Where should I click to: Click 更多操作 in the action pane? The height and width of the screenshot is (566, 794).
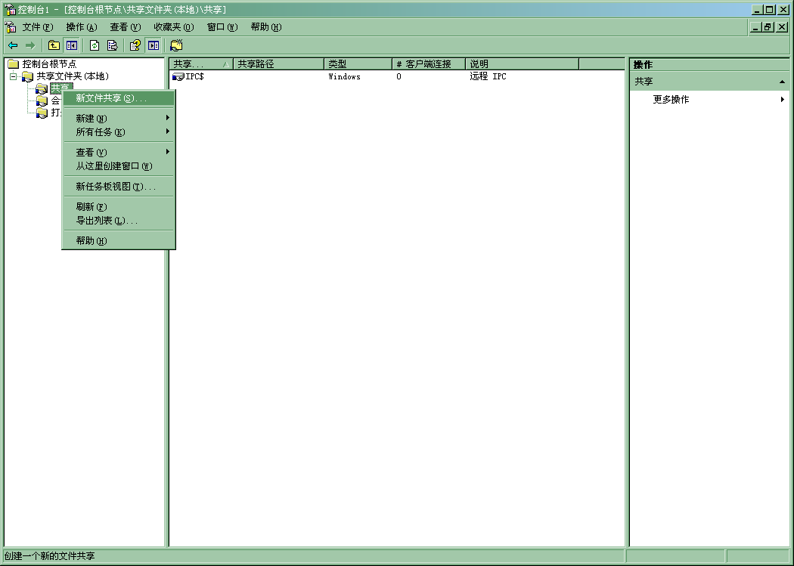(671, 99)
